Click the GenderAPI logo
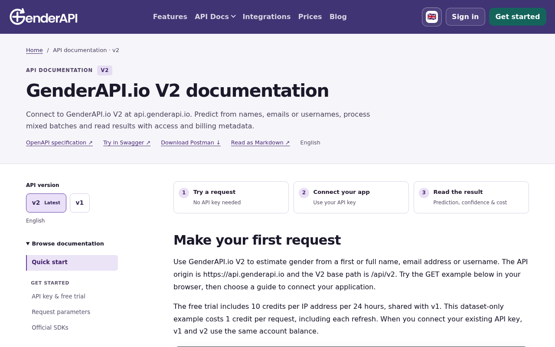The width and height of the screenshot is (555, 347). (43, 16)
